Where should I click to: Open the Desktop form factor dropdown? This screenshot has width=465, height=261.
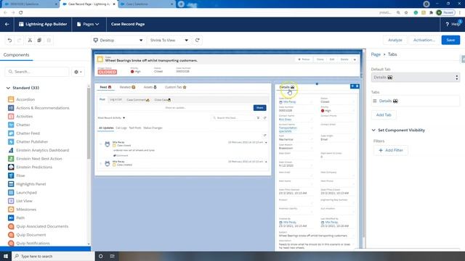click(x=118, y=40)
